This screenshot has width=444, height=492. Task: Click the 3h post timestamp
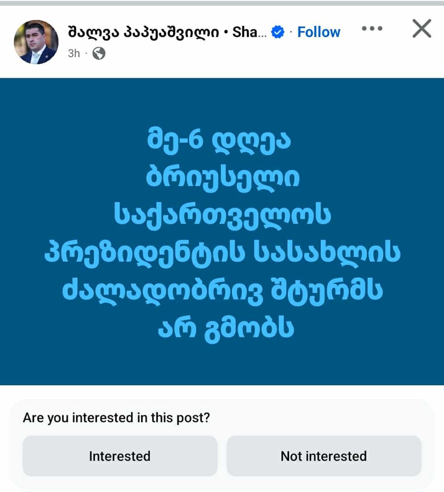pyautogui.click(x=74, y=53)
